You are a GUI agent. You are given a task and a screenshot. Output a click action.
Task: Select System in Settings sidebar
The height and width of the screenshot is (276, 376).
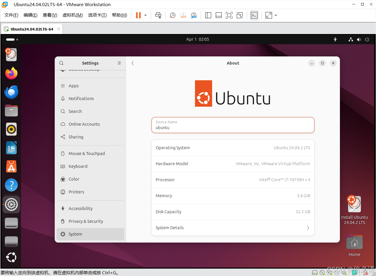click(x=91, y=234)
